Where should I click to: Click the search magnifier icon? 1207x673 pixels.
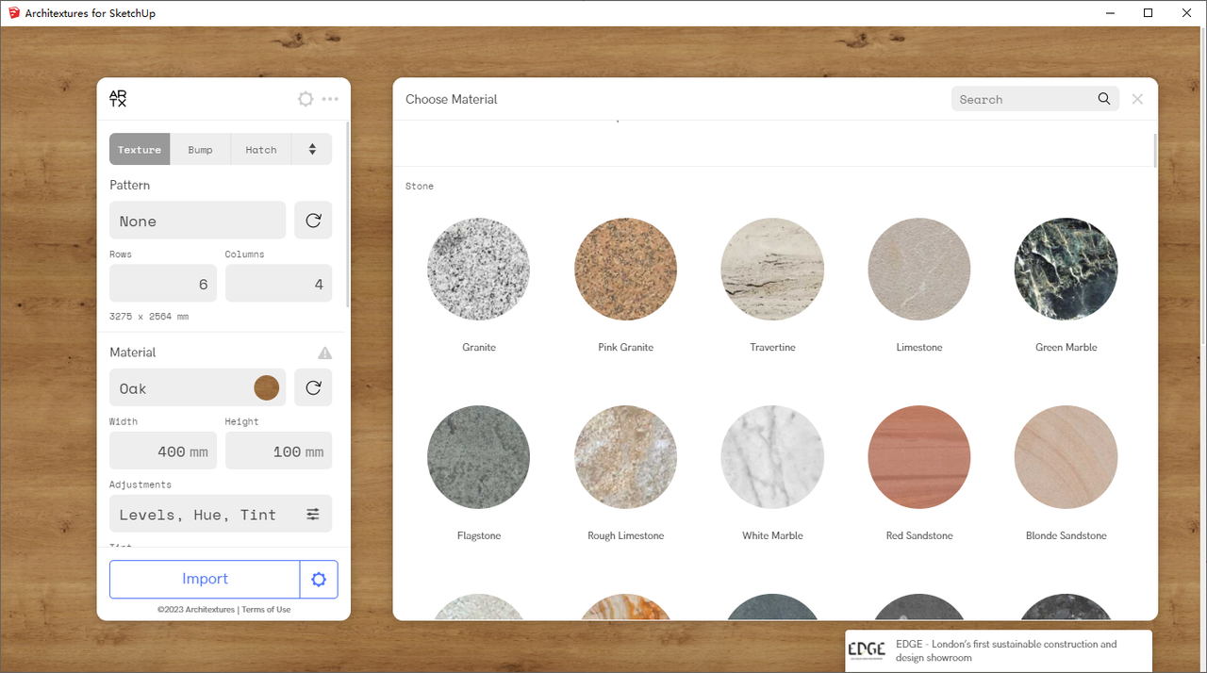tap(1104, 99)
